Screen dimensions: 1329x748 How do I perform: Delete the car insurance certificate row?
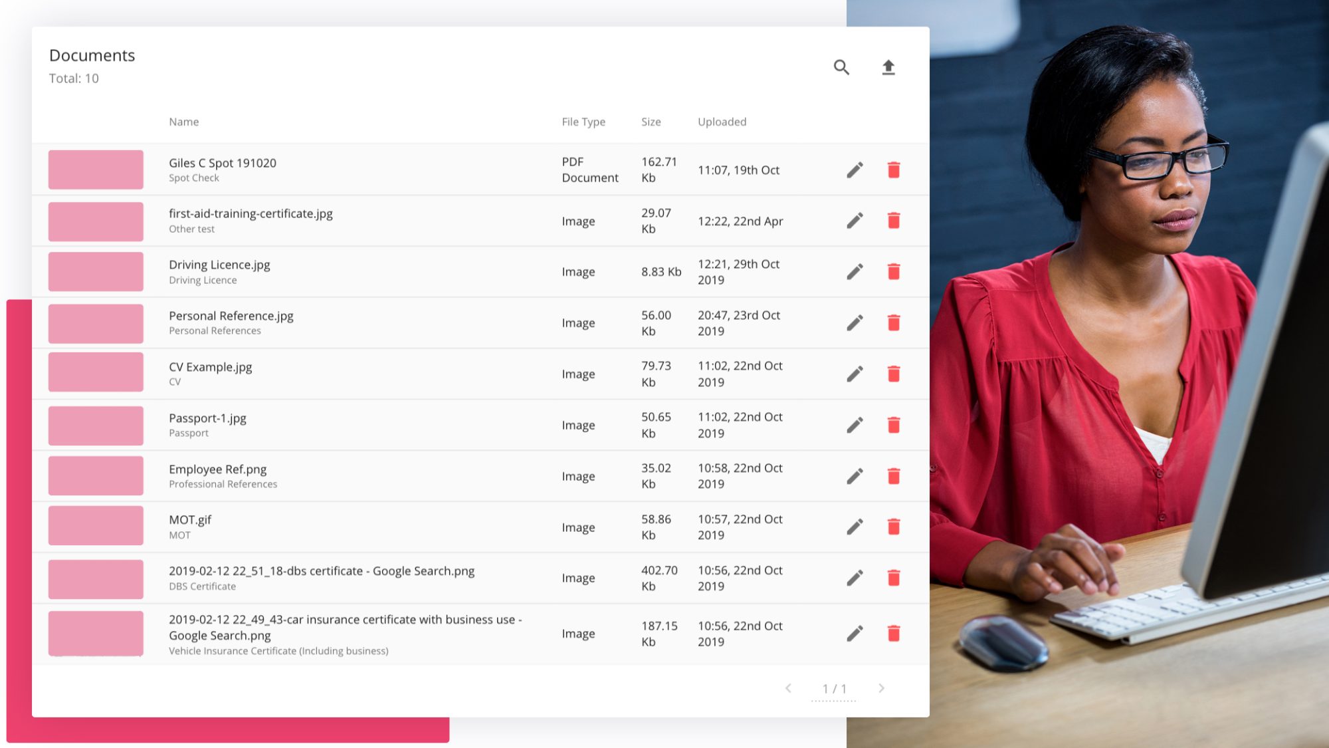894,634
